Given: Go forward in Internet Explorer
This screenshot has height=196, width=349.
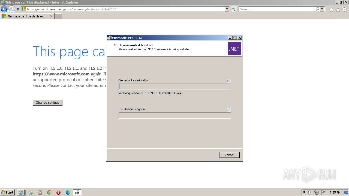Looking at the screenshot, I should point(12,9).
